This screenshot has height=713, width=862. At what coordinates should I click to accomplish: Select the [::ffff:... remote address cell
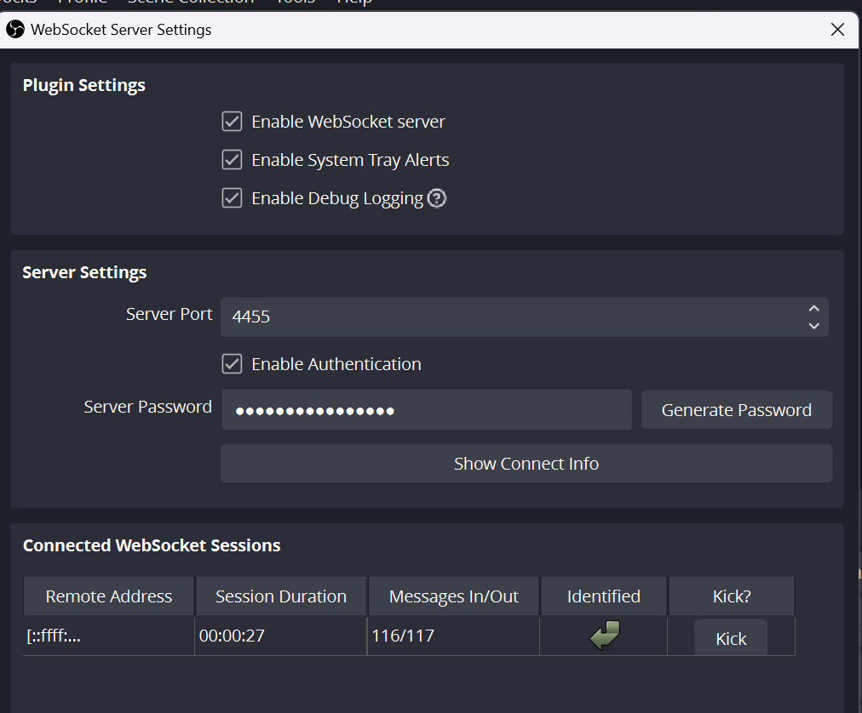tap(109, 636)
